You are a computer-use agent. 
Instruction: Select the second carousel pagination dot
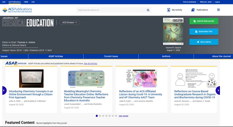coord(100,116)
